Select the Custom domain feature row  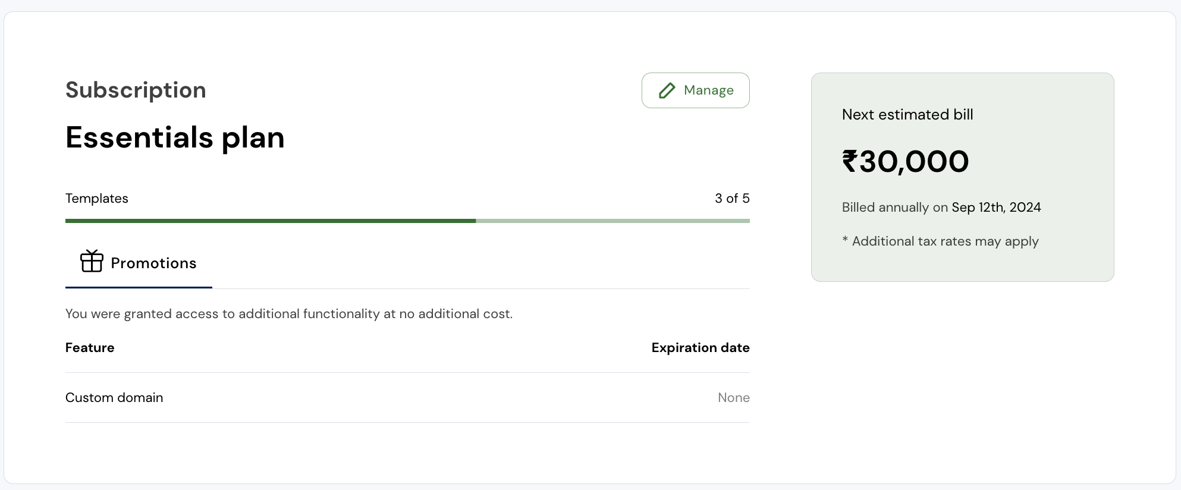(x=407, y=397)
